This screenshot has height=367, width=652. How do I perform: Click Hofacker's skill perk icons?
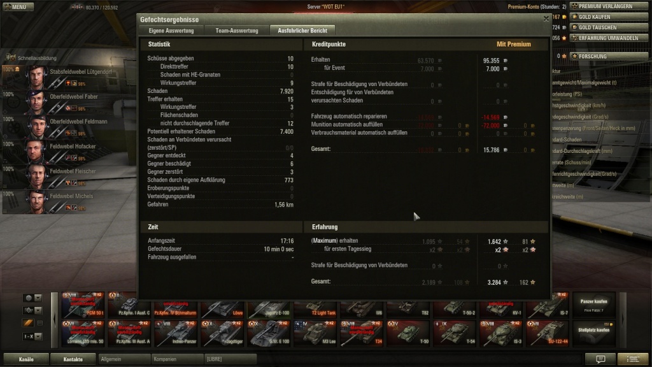click(71, 158)
